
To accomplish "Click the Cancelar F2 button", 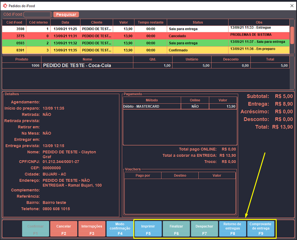I will (x=64, y=229).
